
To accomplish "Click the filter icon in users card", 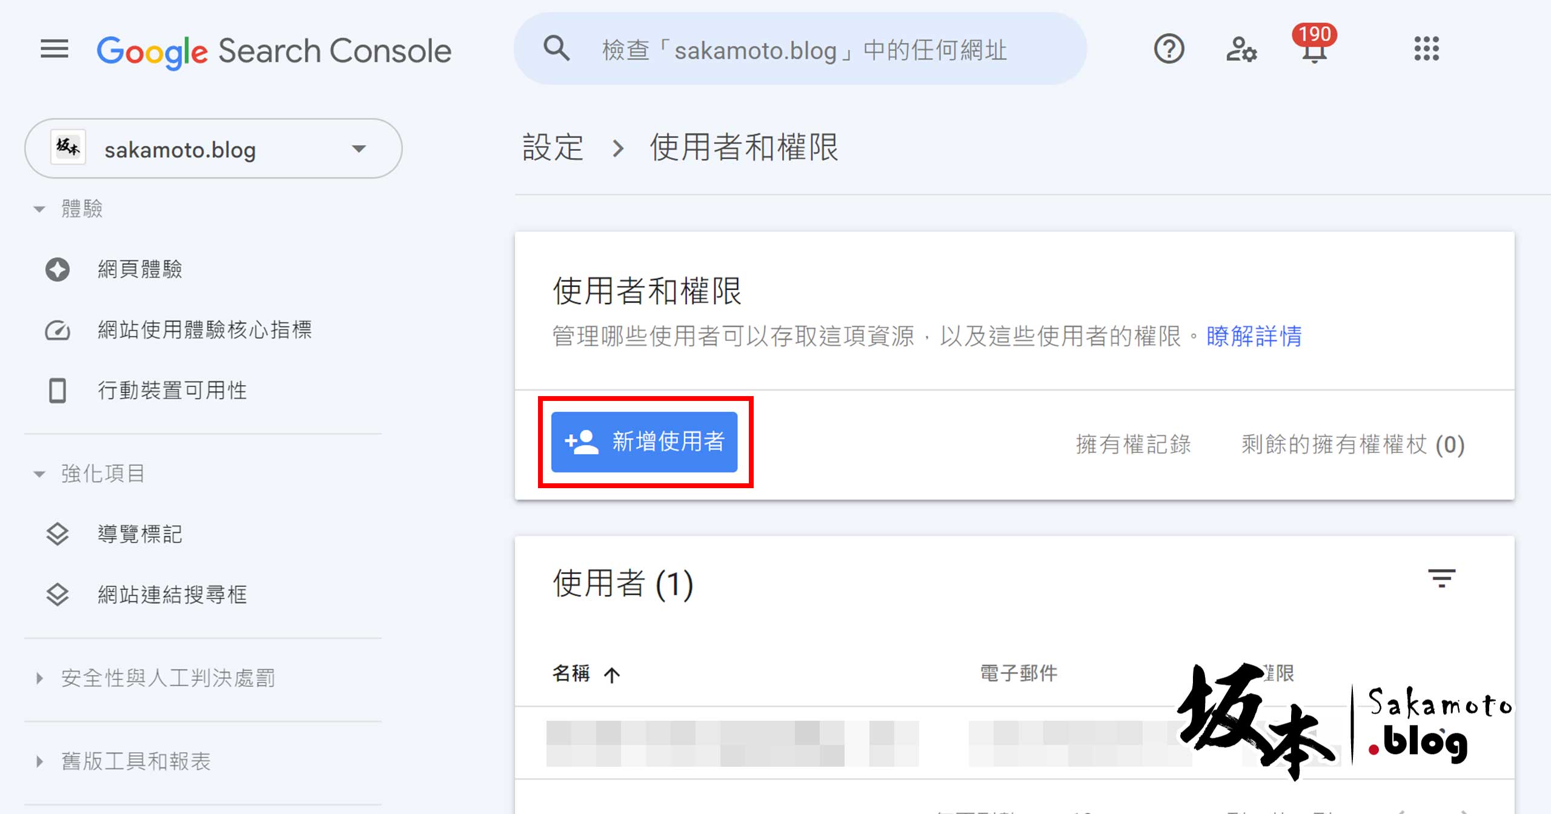I will tap(1441, 578).
